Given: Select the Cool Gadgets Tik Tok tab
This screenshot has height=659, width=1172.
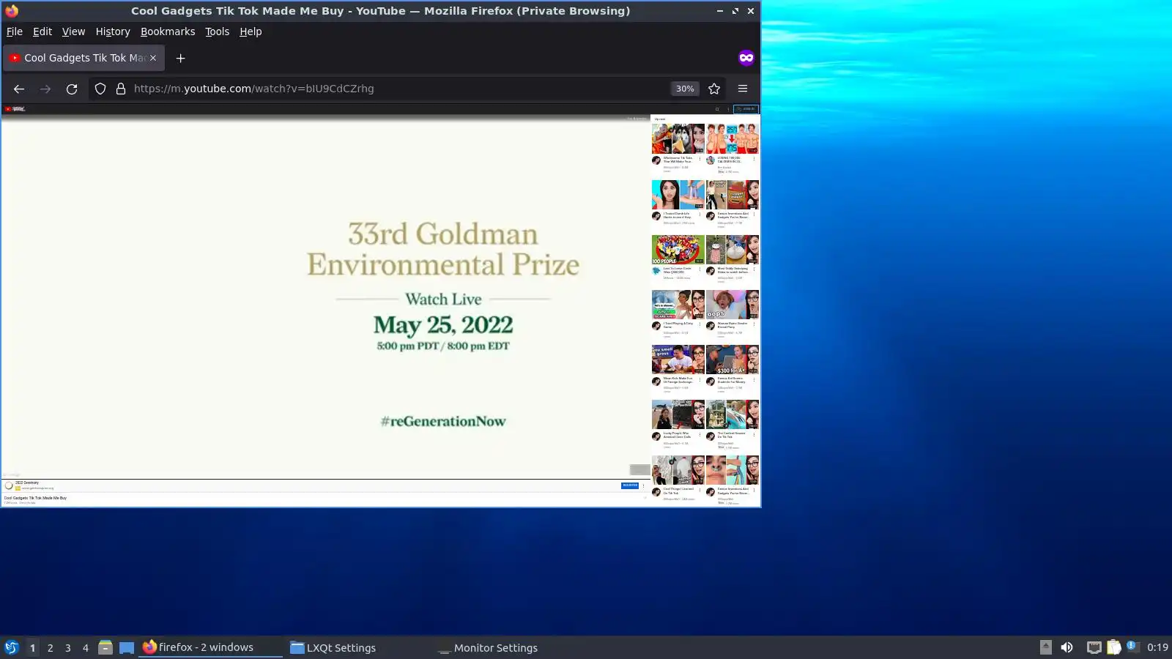Looking at the screenshot, I should 84,58.
